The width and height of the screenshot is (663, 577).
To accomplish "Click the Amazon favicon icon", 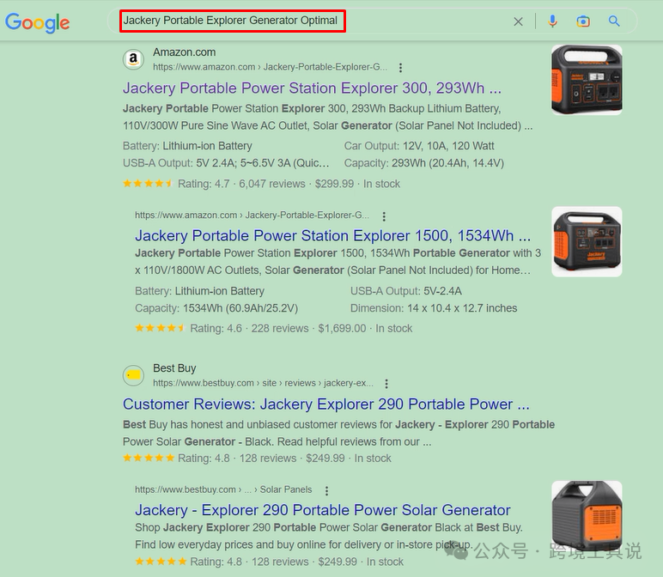I will (x=133, y=59).
